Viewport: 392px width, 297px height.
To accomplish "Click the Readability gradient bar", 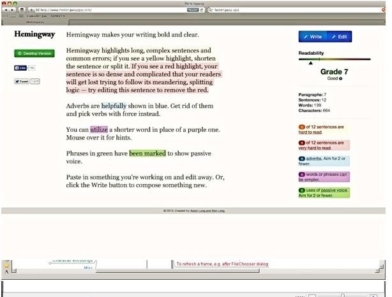I will coord(335,59).
